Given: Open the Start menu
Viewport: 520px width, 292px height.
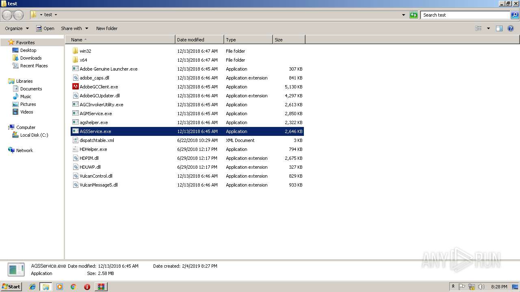Looking at the screenshot, I should [x=11, y=287].
